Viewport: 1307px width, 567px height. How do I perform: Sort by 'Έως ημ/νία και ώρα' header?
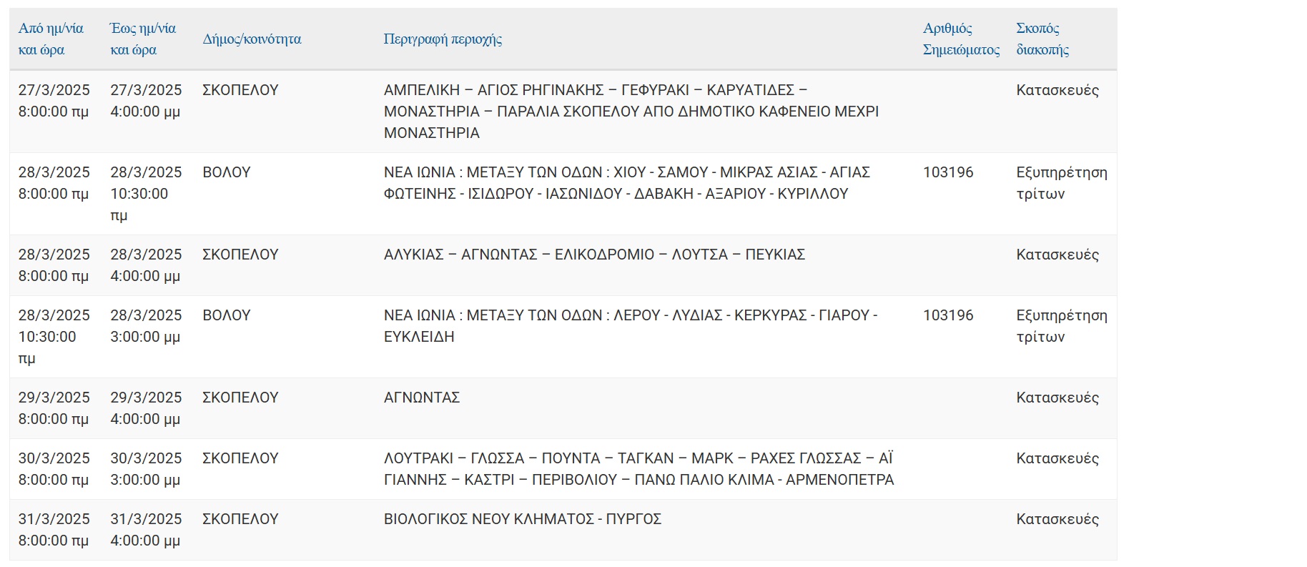point(142,39)
